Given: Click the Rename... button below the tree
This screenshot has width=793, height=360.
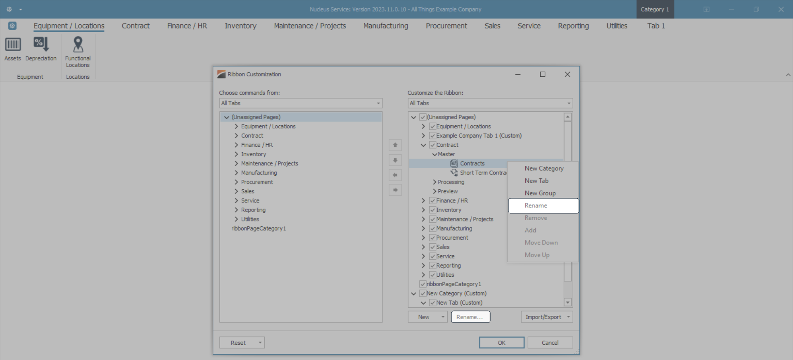Looking at the screenshot, I should pos(470,317).
